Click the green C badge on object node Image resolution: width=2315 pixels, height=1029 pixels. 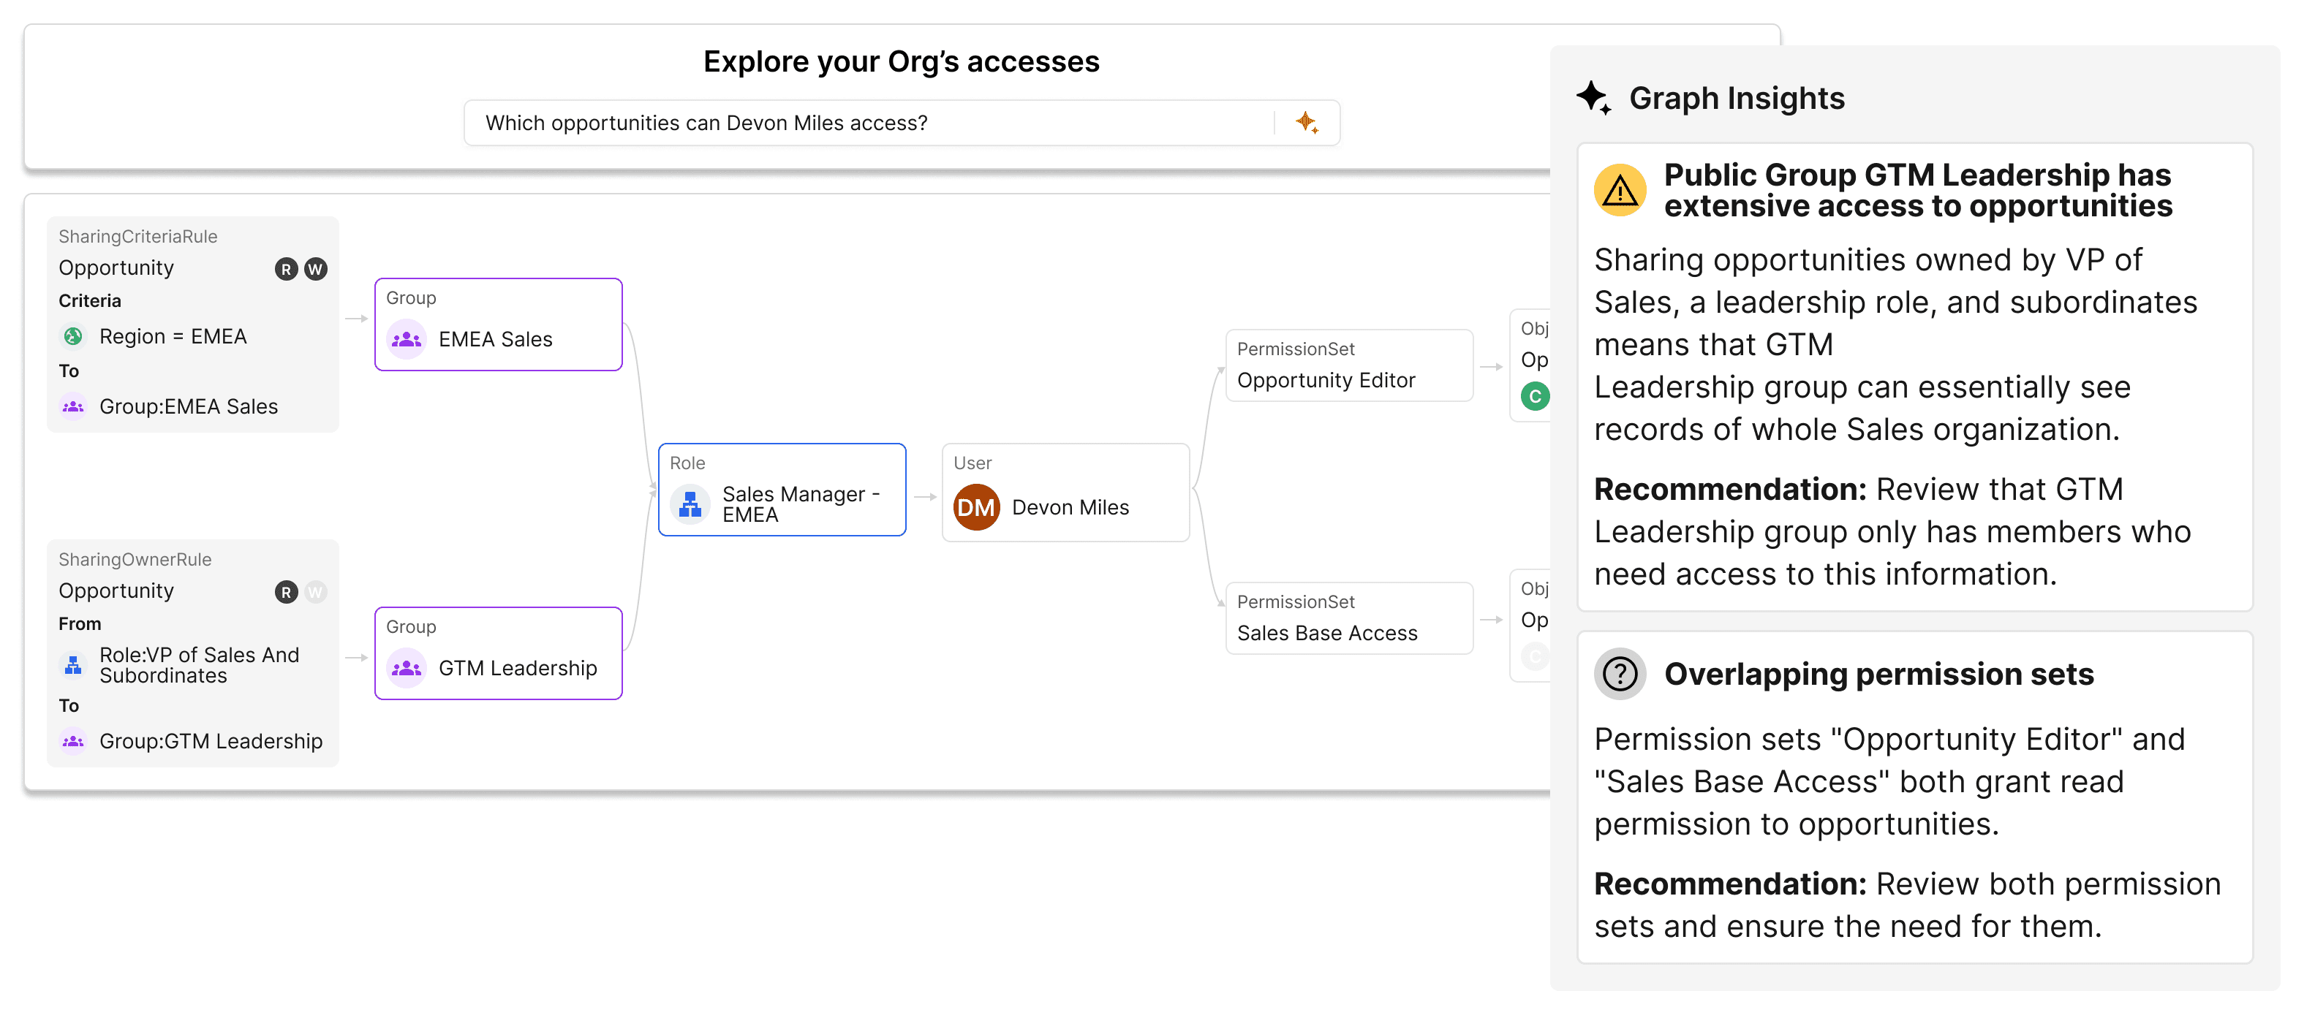pyautogui.click(x=1534, y=396)
